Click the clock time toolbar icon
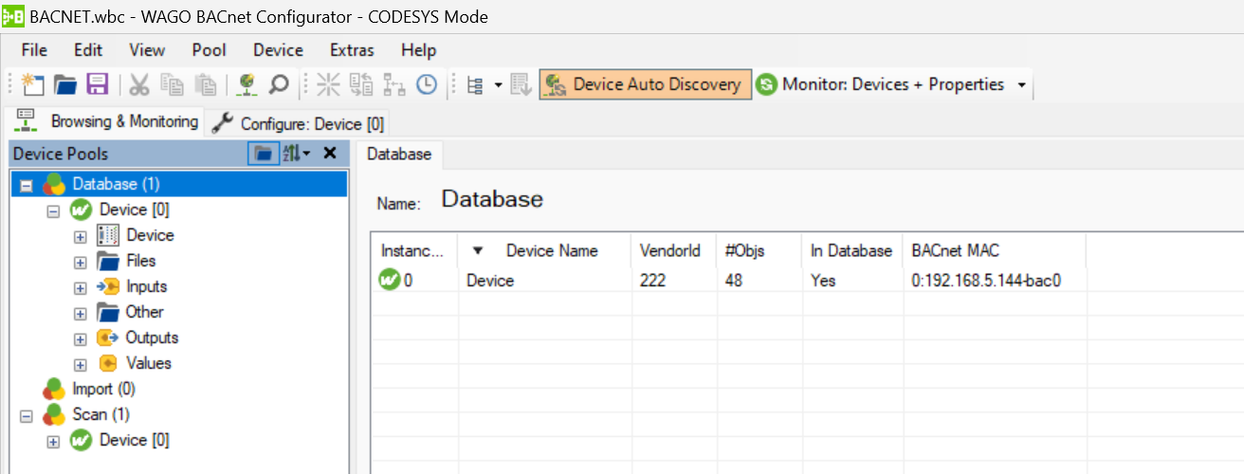The height and width of the screenshot is (474, 1244). point(427,84)
